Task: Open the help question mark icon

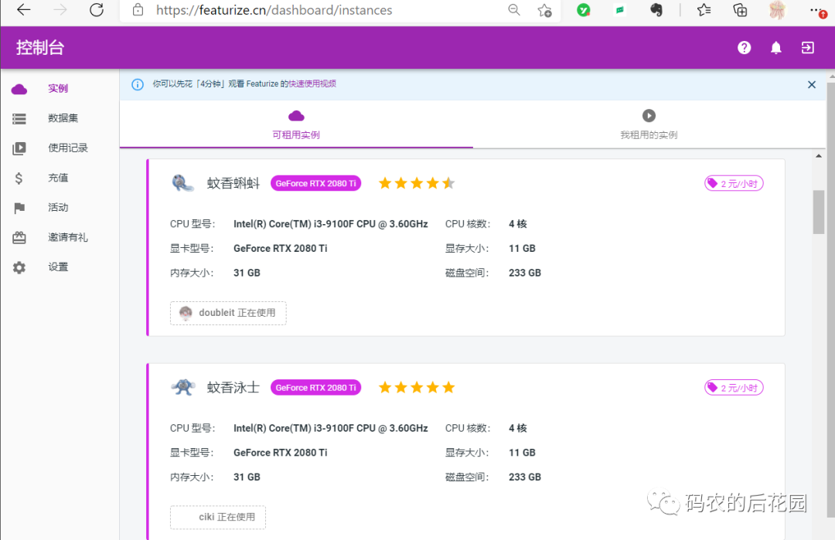Action: [x=744, y=48]
